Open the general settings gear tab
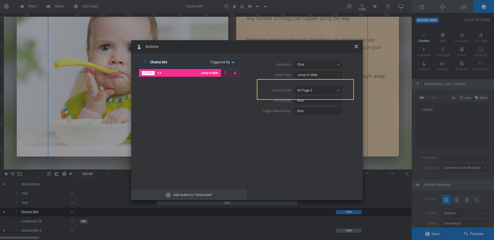This screenshot has width=494, height=240. click(x=422, y=7)
